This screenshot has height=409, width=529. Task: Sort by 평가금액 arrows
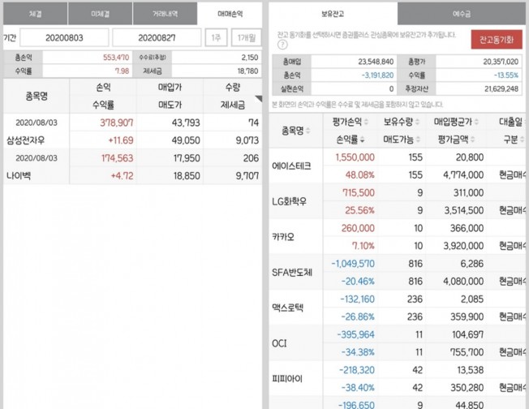pos(472,140)
